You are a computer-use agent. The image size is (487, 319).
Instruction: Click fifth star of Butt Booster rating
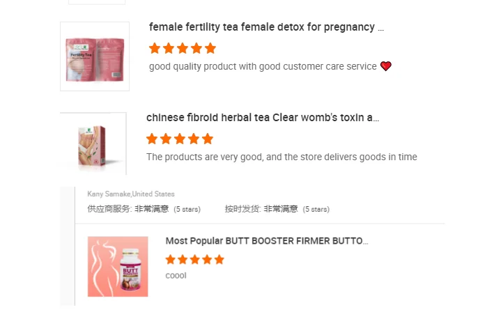pos(219,259)
